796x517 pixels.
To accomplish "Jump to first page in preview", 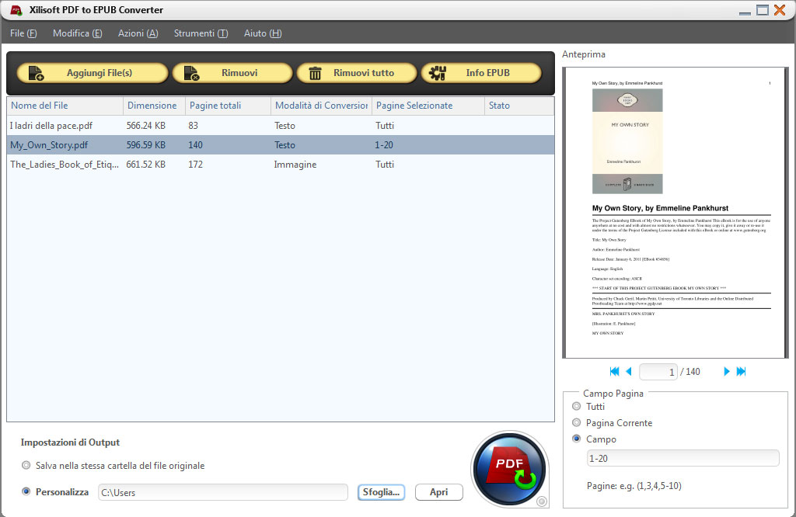I will pos(613,371).
